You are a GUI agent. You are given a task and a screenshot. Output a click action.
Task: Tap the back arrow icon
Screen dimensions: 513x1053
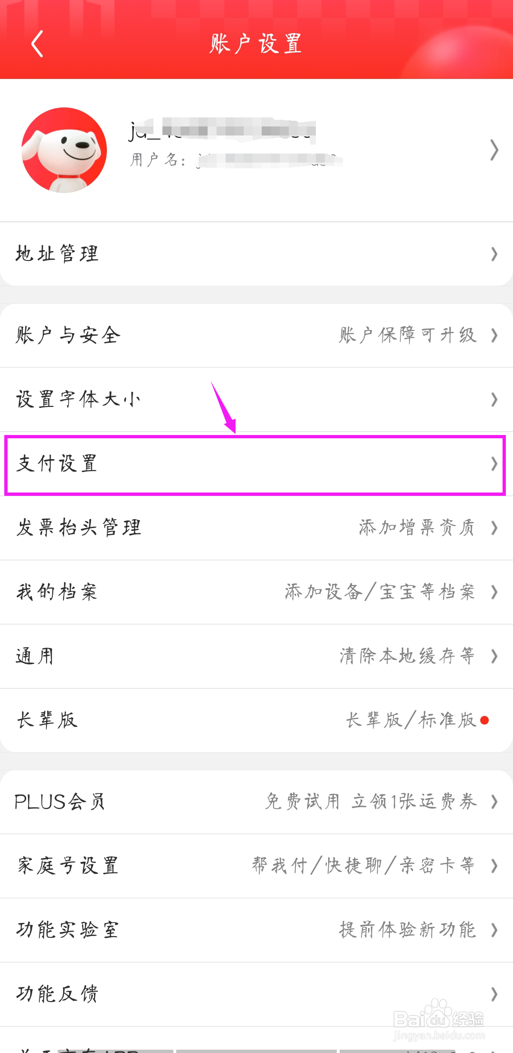coord(37,44)
